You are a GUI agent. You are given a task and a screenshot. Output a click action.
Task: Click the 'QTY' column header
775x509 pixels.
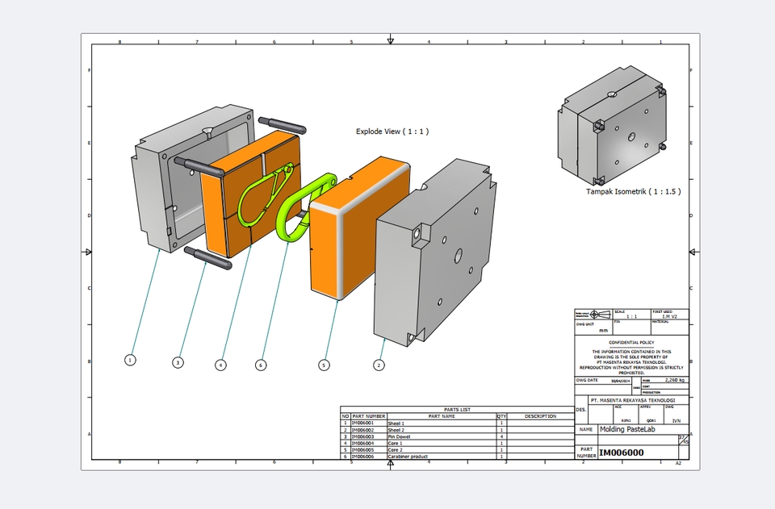tap(501, 416)
